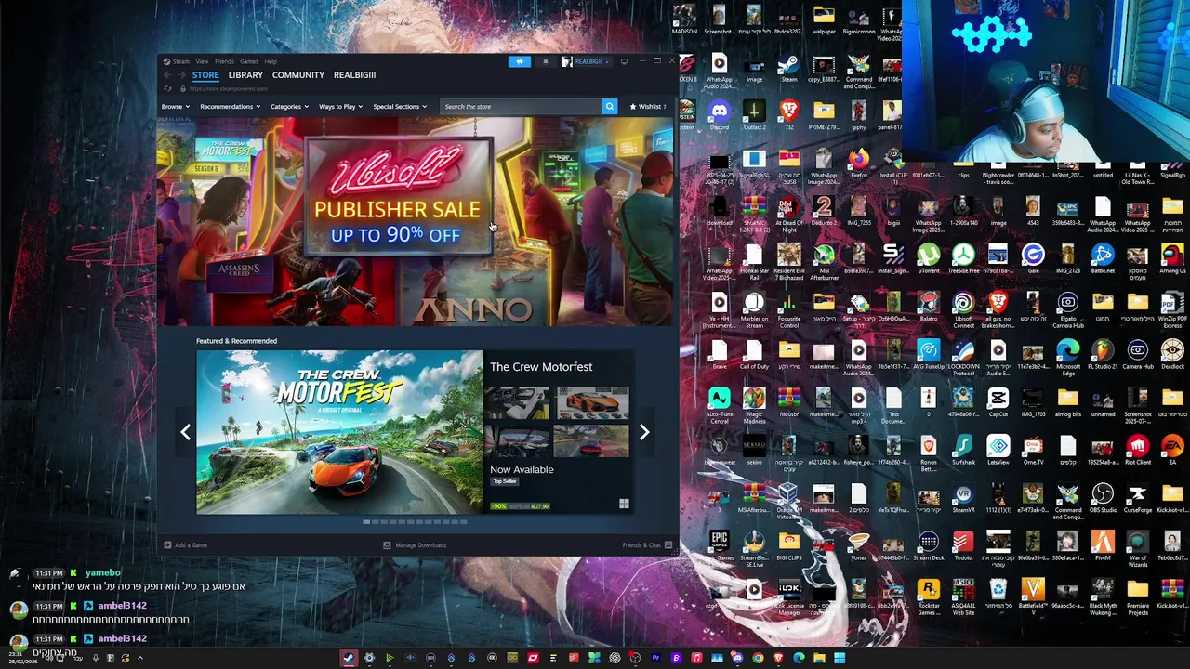Expand the Special Sections dropdown

[400, 107]
